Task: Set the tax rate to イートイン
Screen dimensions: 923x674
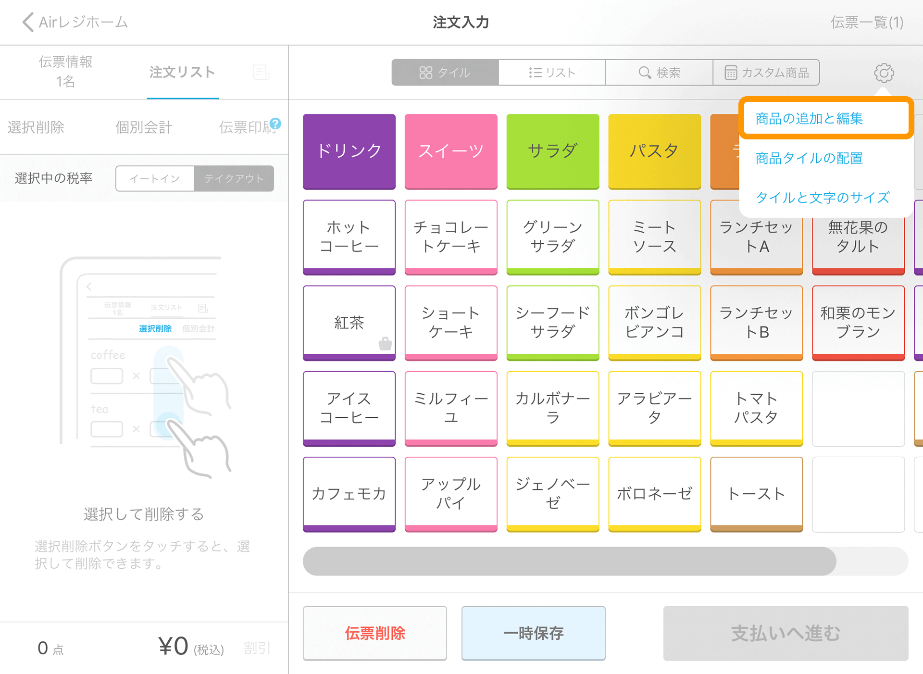Action: pos(155,178)
